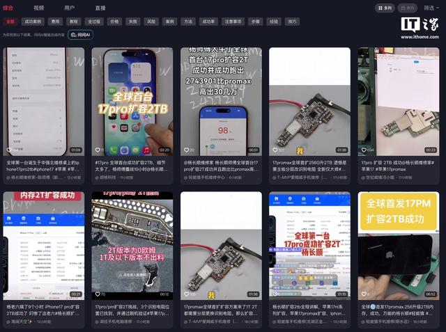The height and width of the screenshot is (332, 446).
Task: Click the 问问AI button
Action: tap(81, 35)
